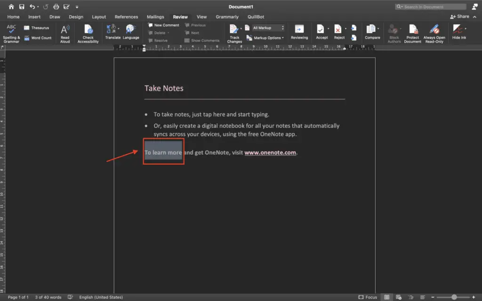Toggle Focus mode in status bar

coord(368,297)
